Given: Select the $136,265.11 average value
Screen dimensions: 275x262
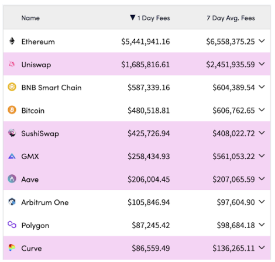Looking at the screenshot, I should 233,249.
